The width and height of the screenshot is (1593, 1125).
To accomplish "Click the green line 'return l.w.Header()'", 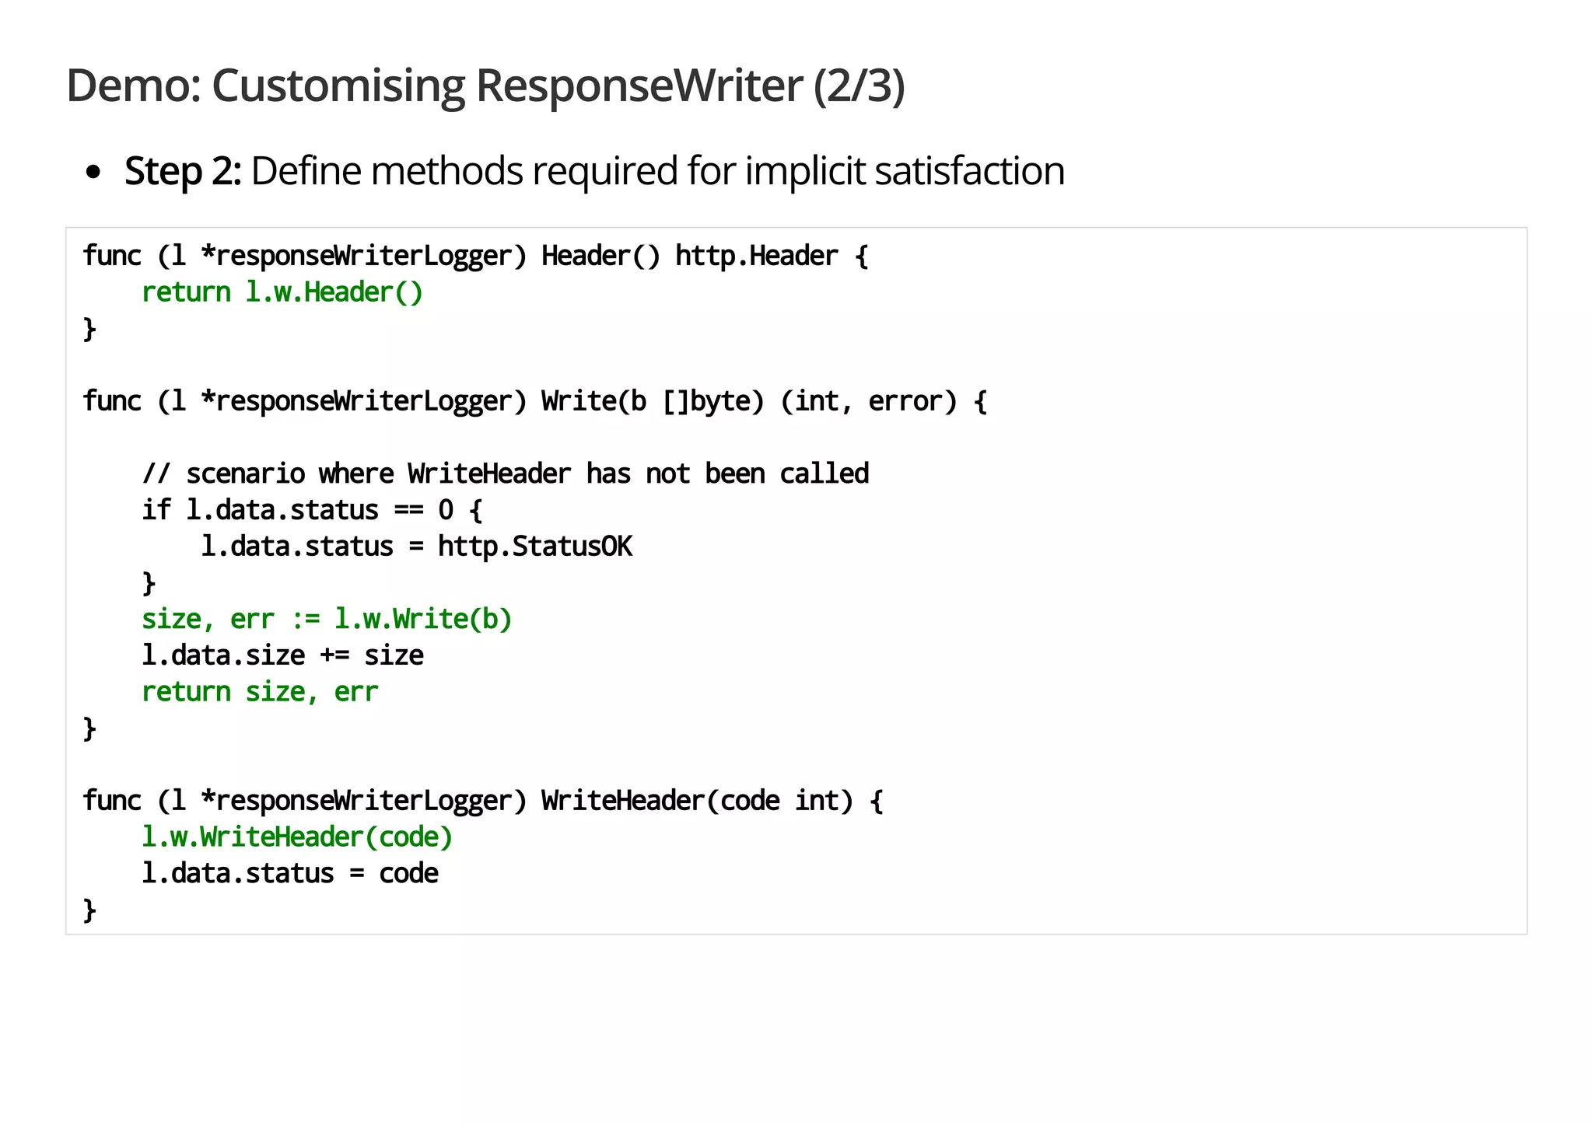I will click(x=282, y=292).
